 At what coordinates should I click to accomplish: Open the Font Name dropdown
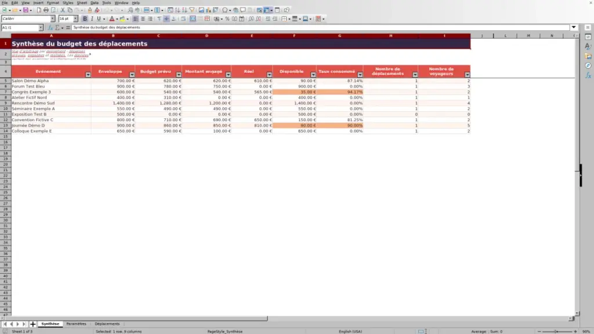coord(53,19)
